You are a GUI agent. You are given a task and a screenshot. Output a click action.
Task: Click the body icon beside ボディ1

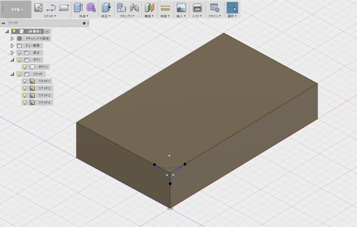(x=32, y=67)
